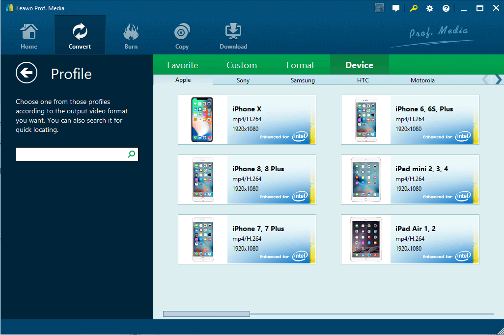
Task: Open the help question mark icon
Action: click(x=446, y=8)
